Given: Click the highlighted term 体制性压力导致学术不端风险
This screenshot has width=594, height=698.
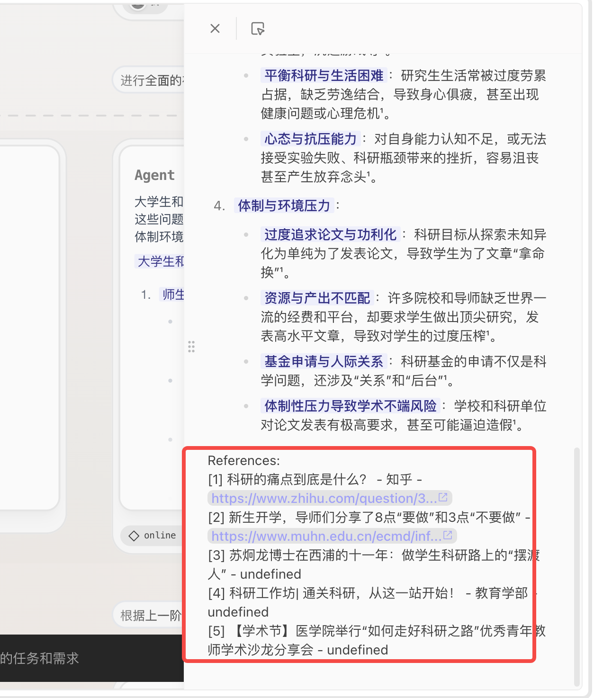Looking at the screenshot, I should [x=351, y=406].
